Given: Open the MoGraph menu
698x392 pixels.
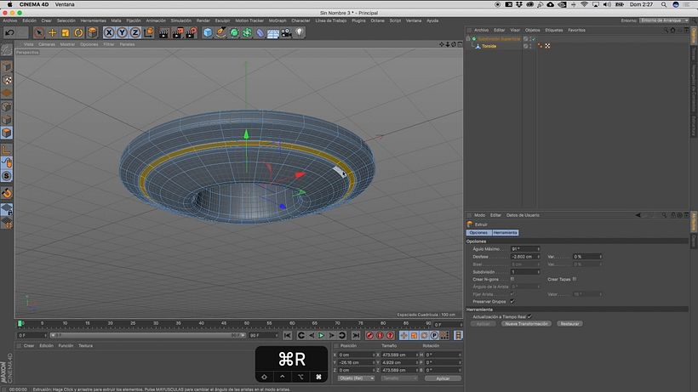Looking at the screenshot, I should pos(277,20).
